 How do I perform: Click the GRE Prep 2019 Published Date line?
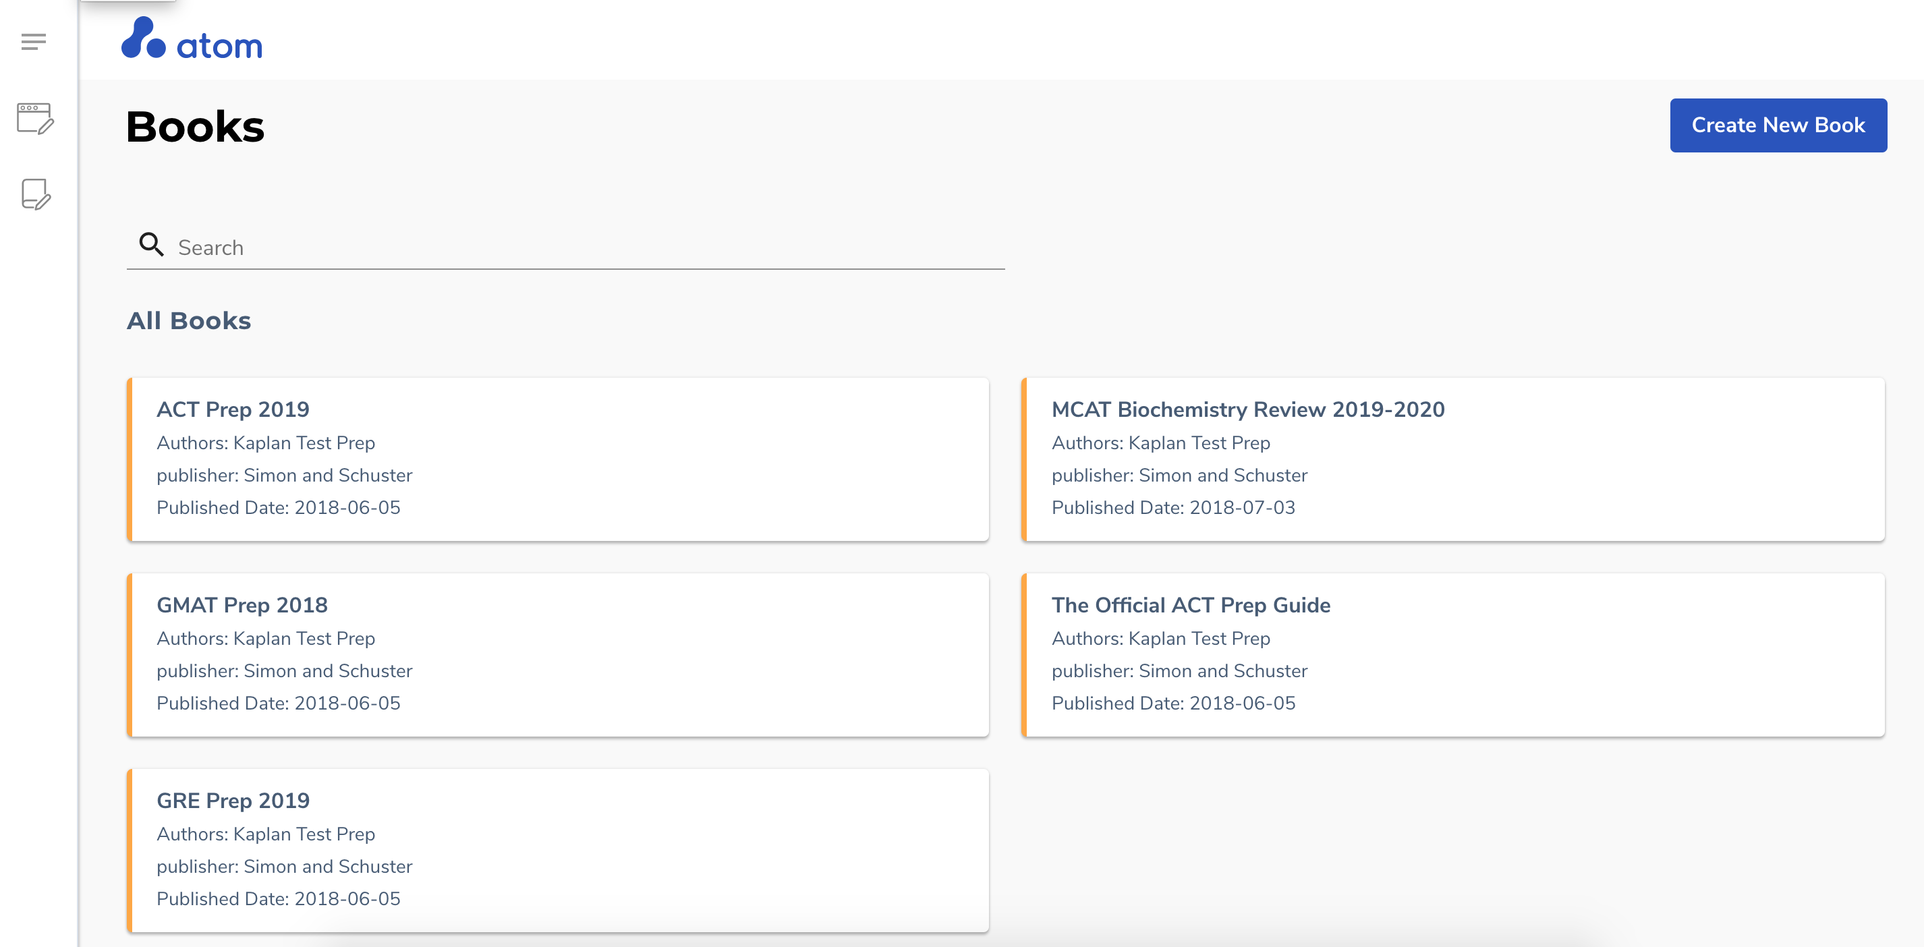[279, 899]
